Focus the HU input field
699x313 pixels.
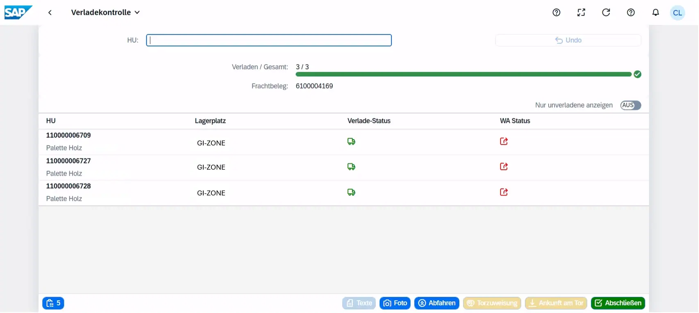(x=269, y=40)
